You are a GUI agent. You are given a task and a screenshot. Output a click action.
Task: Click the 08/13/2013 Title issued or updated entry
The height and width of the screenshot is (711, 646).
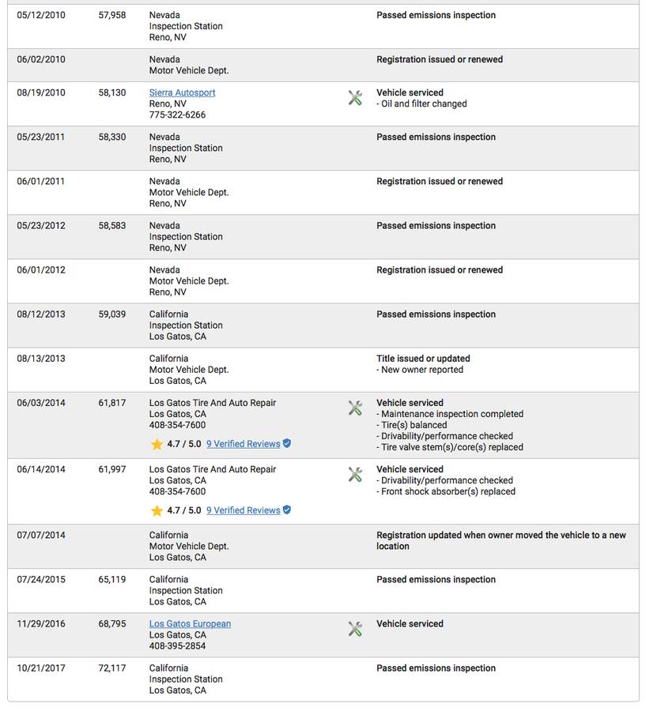click(x=423, y=358)
